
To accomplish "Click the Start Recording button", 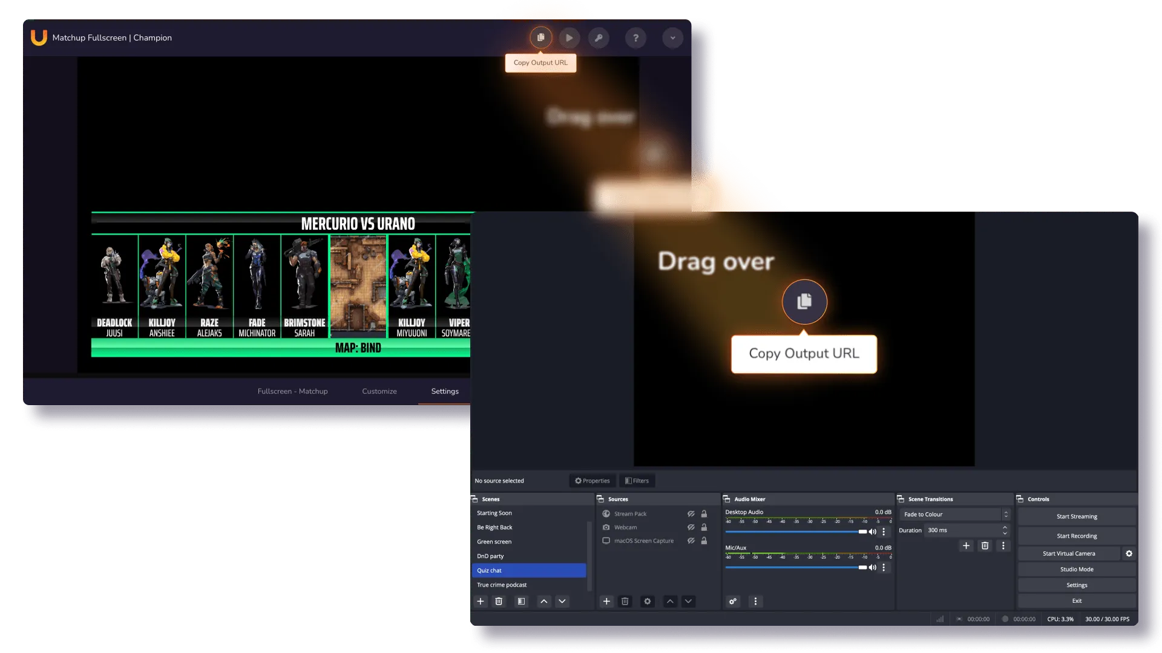I will [1077, 536].
